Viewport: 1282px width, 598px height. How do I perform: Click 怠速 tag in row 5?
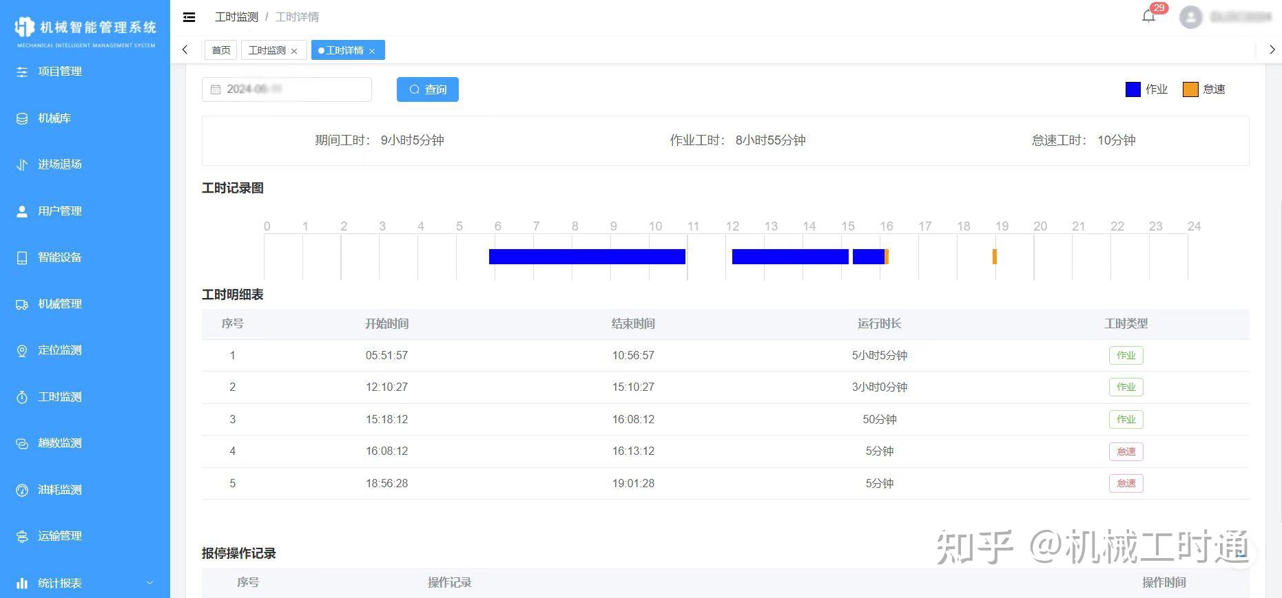(x=1126, y=484)
